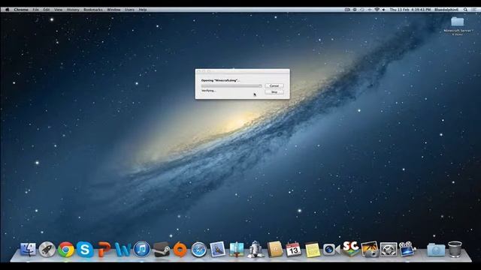Screen dimensions: 481x270
Task: Open the orange P app in Dock
Action: [x=104, y=250]
